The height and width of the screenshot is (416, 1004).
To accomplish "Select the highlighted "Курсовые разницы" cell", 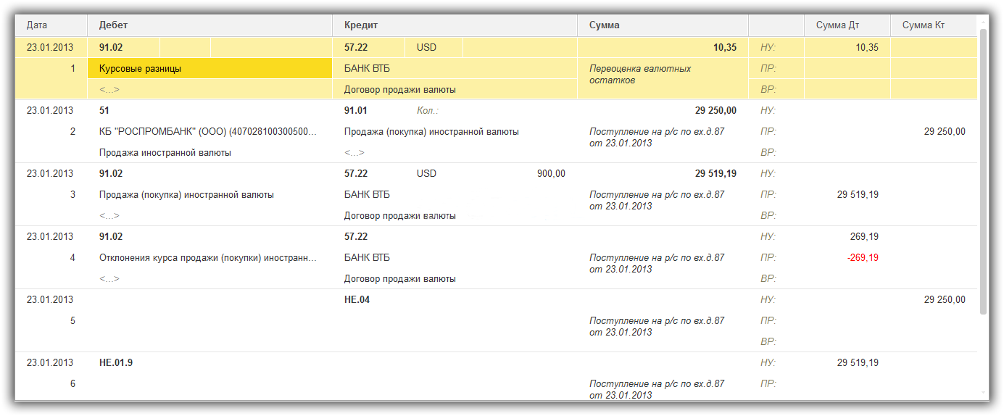I will 209,69.
